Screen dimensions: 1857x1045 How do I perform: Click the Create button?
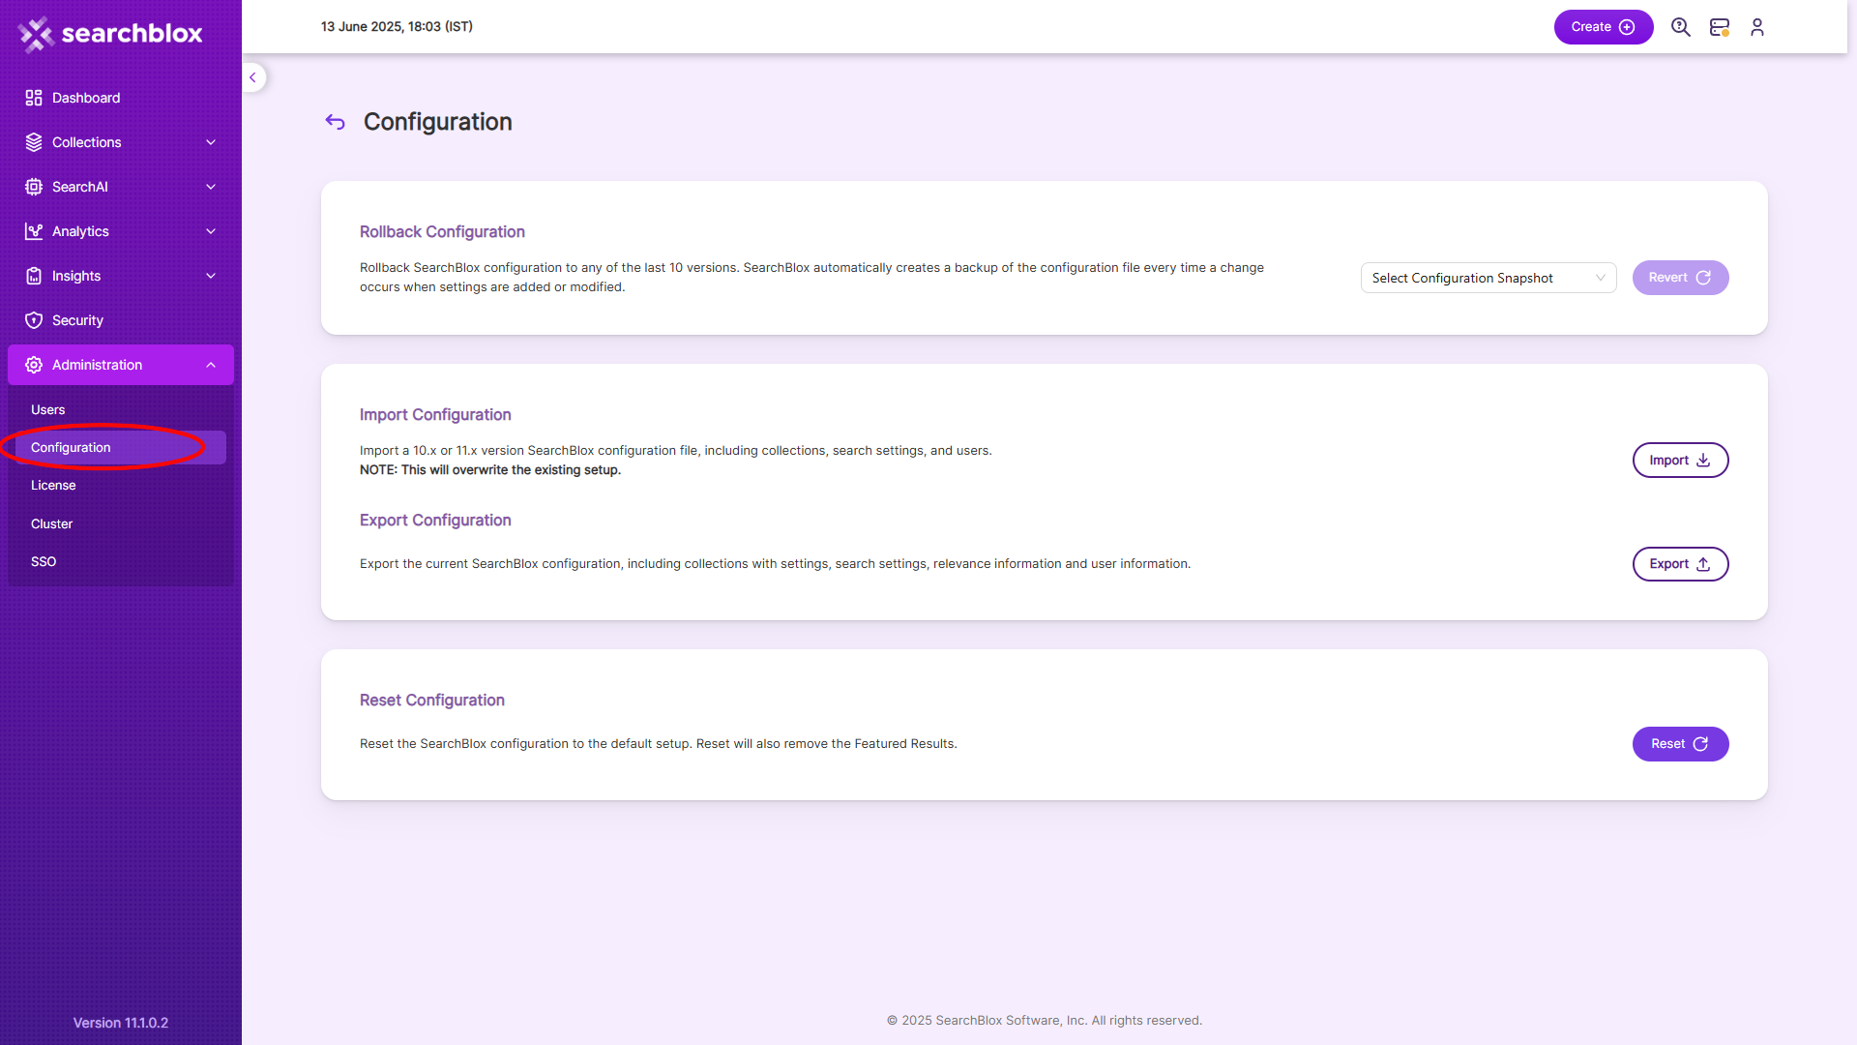[x=1604, y=27]
